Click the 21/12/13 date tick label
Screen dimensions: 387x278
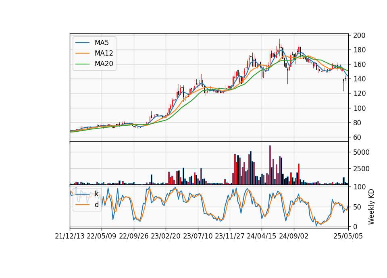(70, 237)
